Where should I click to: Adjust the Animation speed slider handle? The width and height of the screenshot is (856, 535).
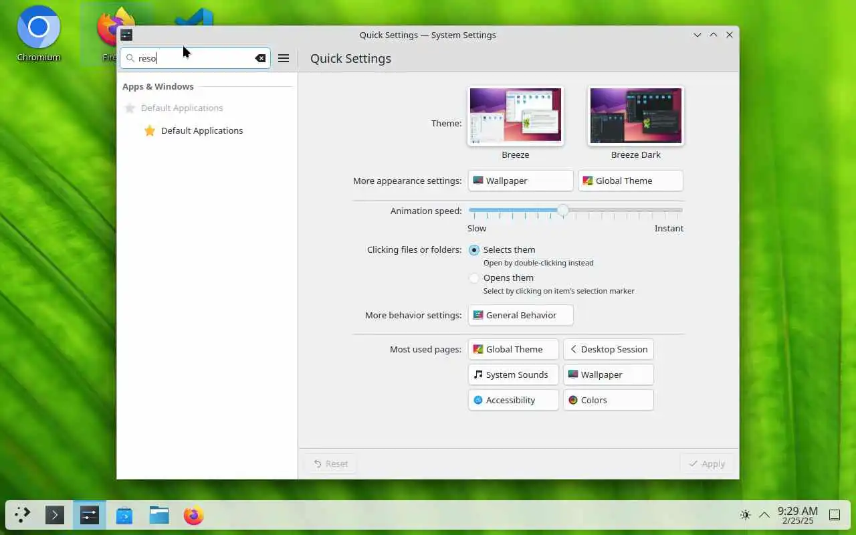[x=563, y=211]
